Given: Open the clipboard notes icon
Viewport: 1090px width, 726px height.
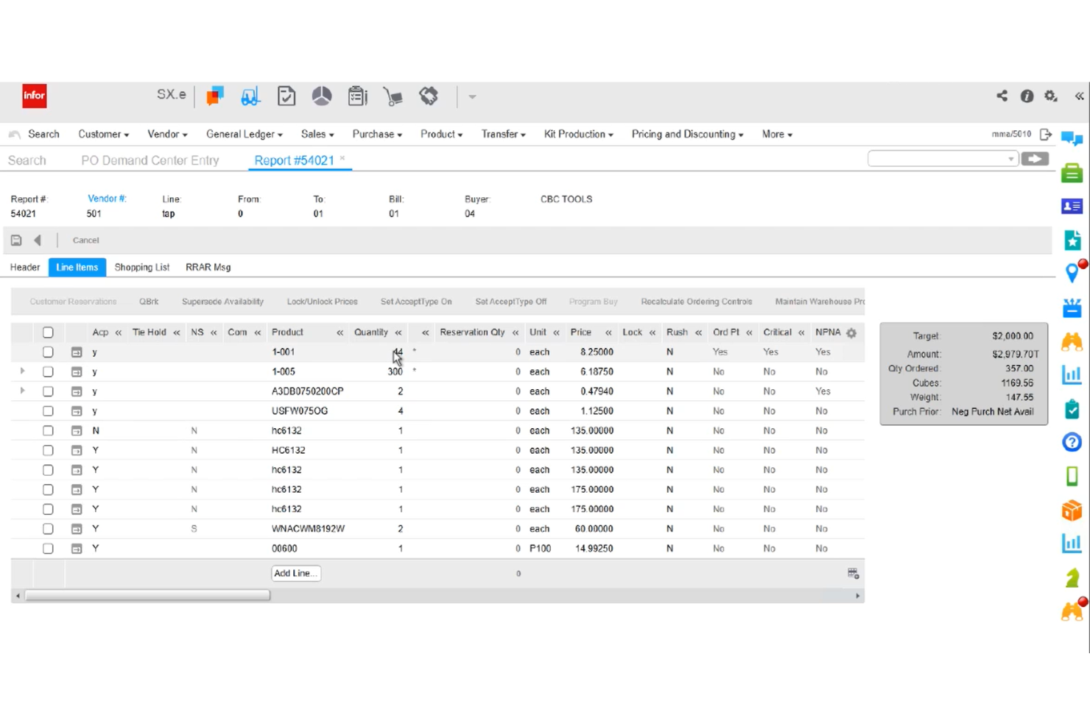Looking at the screenshot, I should click(x=357, y=96).
